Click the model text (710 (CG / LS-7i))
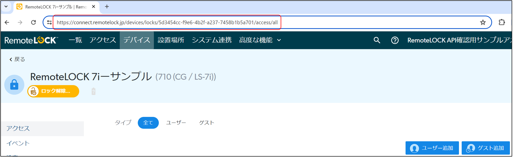 pos(186,77)
